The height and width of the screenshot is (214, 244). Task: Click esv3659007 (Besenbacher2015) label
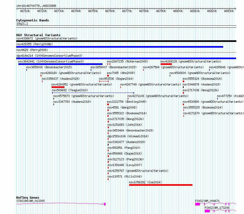click(x=114, y=67)
